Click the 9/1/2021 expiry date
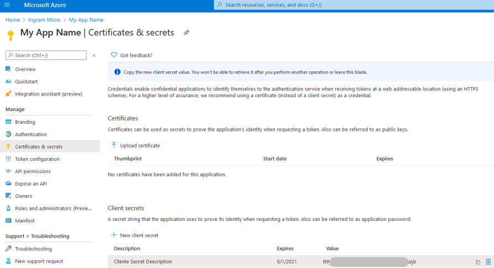This screenshot has width=494, height=268. (x=287, y=262)
